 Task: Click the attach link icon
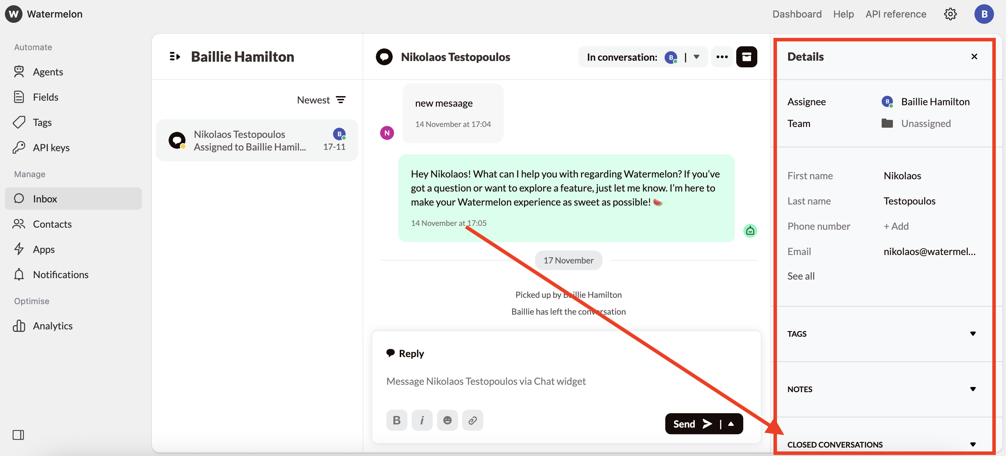click(472, 420)
